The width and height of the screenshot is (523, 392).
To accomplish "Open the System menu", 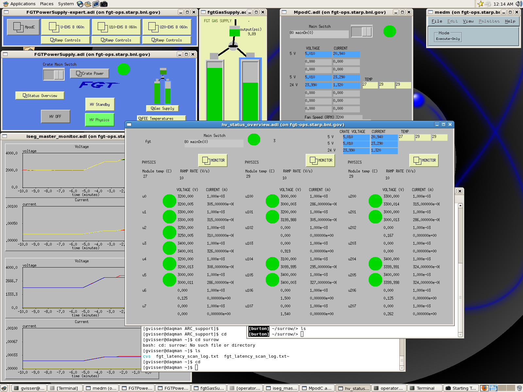I will tap(66, 4).
